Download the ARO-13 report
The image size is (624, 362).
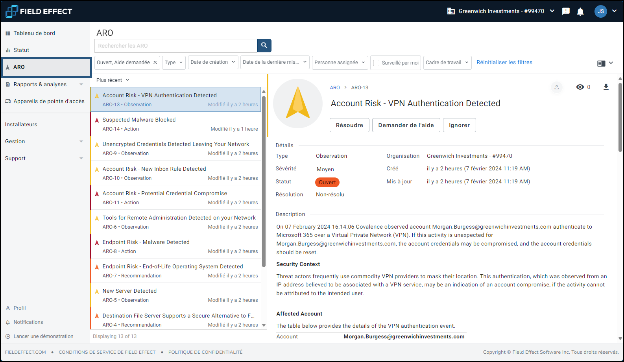tap(606, 87)
